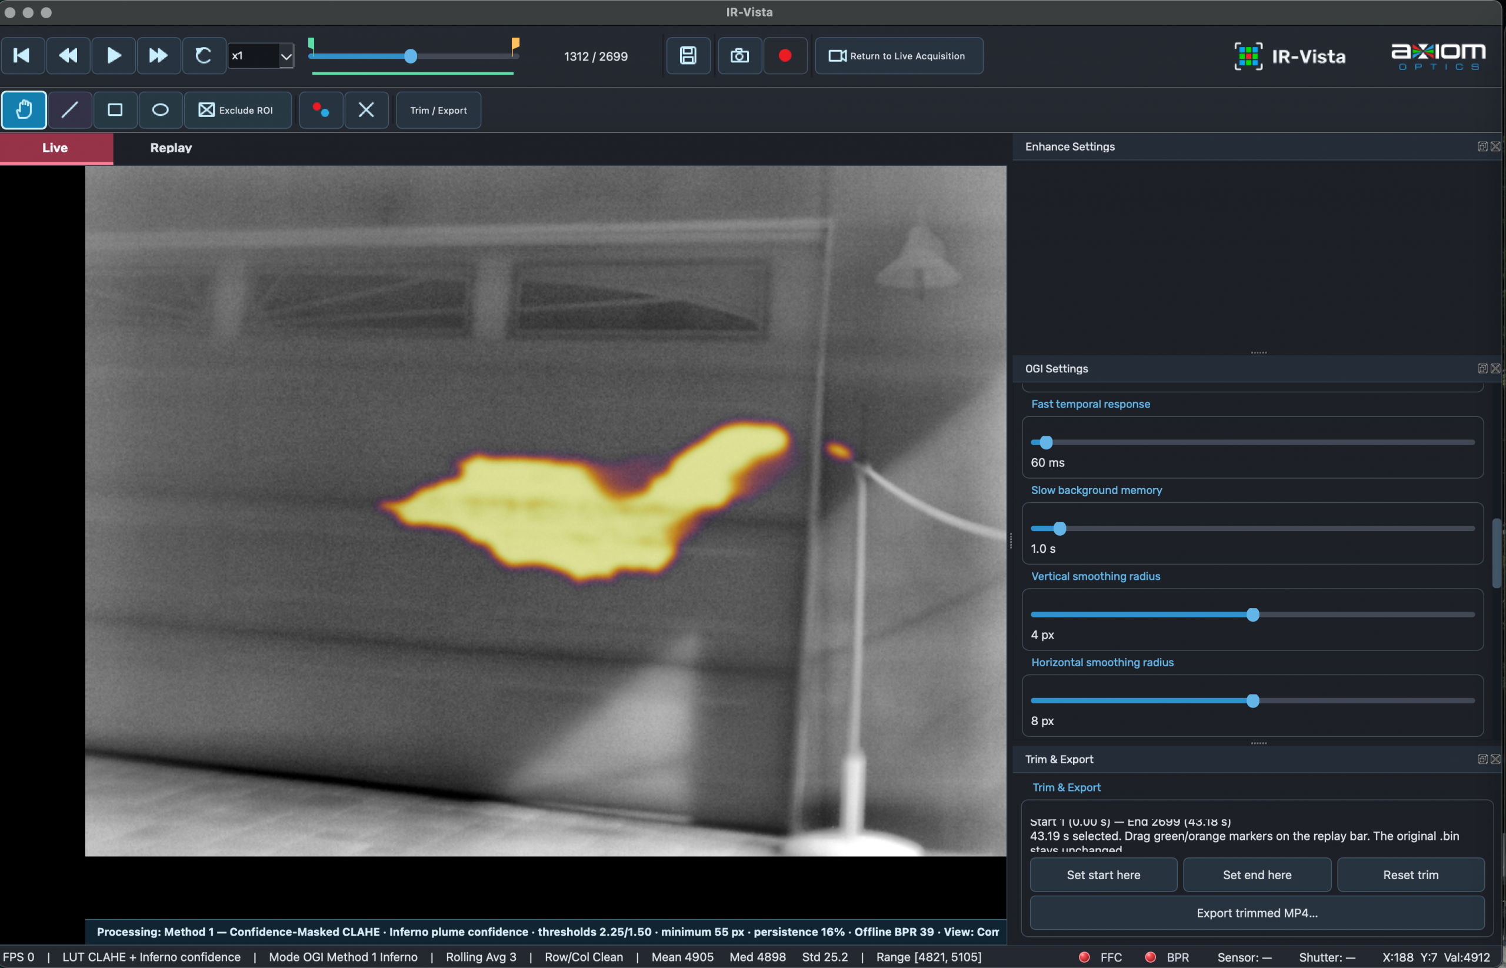Click the Set end here button

1257,875
